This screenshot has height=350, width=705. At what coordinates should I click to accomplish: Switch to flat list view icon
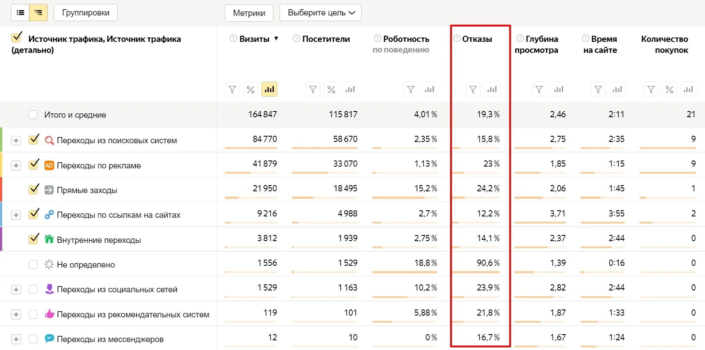tap(20, 13)
